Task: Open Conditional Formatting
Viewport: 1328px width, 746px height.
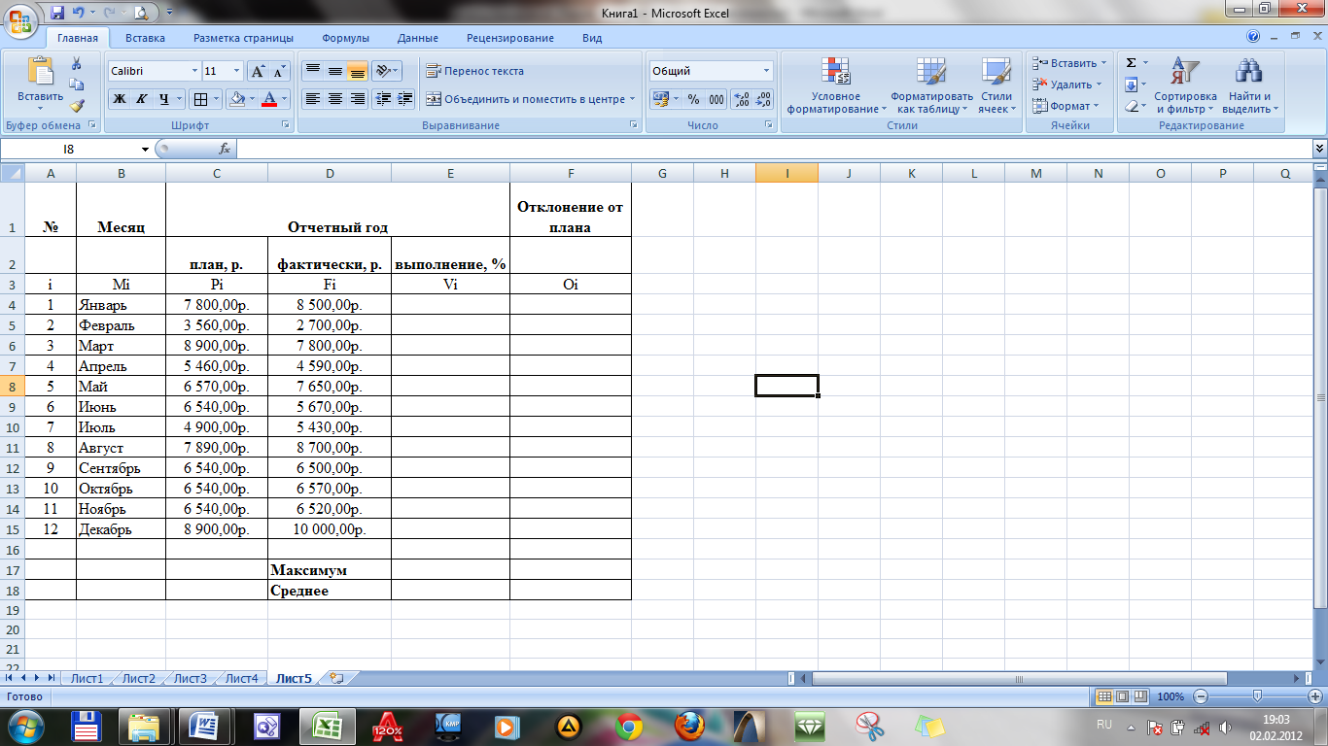Action: (x=836, y=85)
